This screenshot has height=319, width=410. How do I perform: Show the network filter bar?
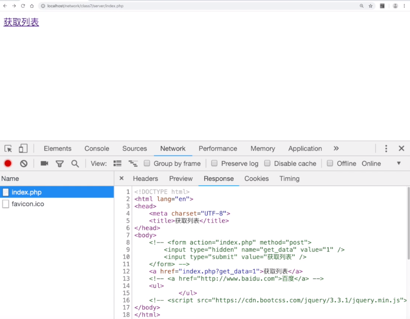click(x=60, y=163)
